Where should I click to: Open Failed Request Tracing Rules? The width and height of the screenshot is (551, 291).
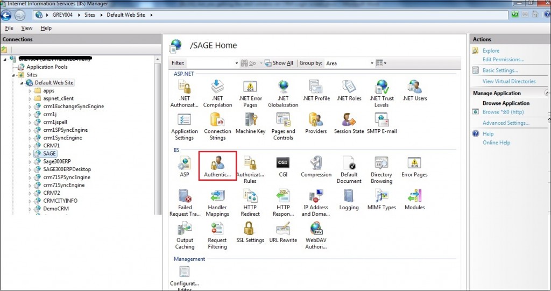click(x=185, y=203)
